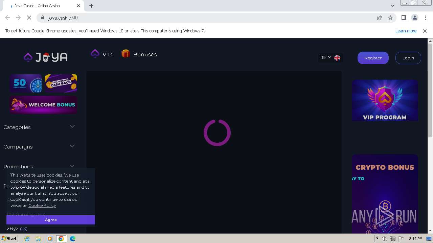Screen dimensions: 433x243
Task: Click the Register button
Action: 373,58
